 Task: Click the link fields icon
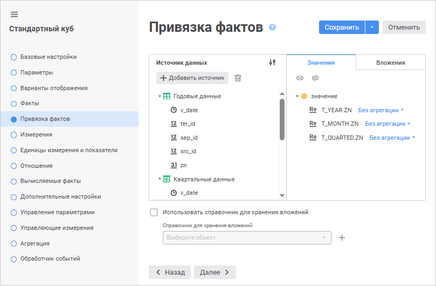point(300,78)
